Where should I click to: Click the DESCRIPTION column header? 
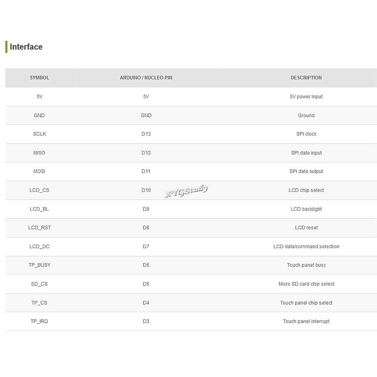click(x=306, y=78)
